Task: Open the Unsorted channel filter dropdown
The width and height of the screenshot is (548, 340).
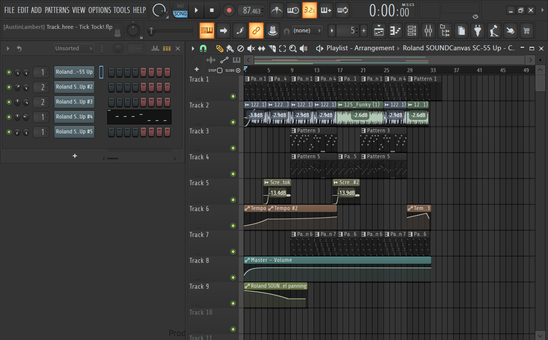Action: [74, 48]
